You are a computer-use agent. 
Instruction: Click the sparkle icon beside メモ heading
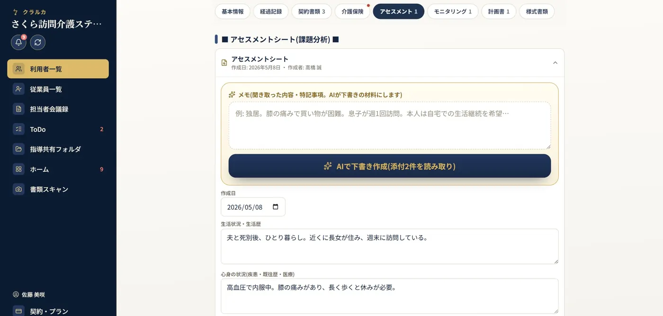click(232, 95)
